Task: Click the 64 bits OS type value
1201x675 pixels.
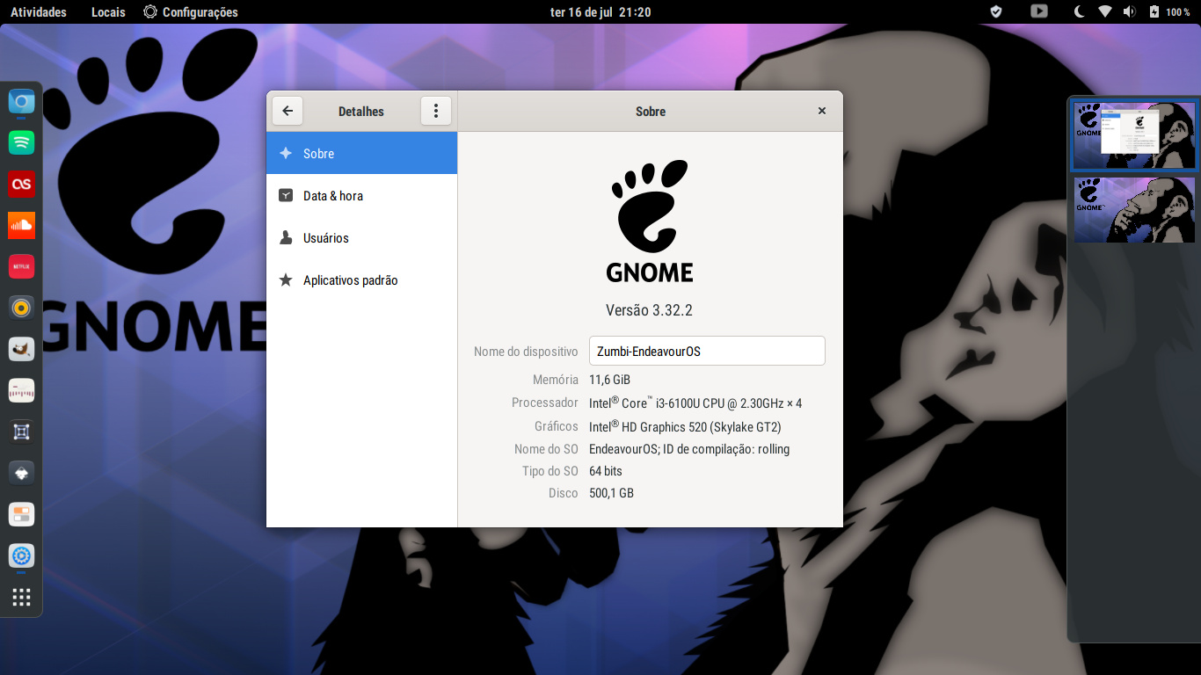Action: tap(606, 471)
